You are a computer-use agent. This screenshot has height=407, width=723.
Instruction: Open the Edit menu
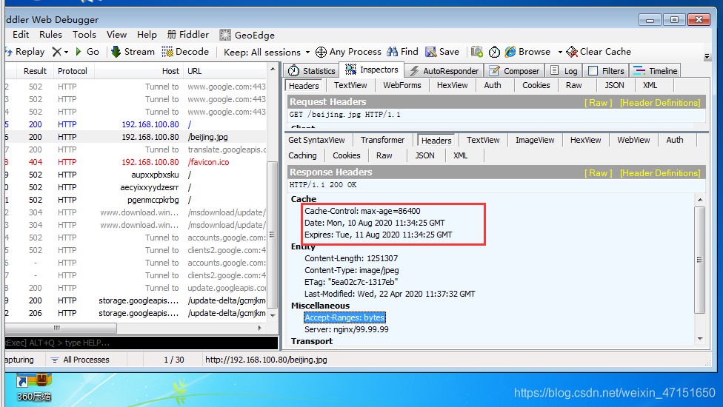(21, 35)
